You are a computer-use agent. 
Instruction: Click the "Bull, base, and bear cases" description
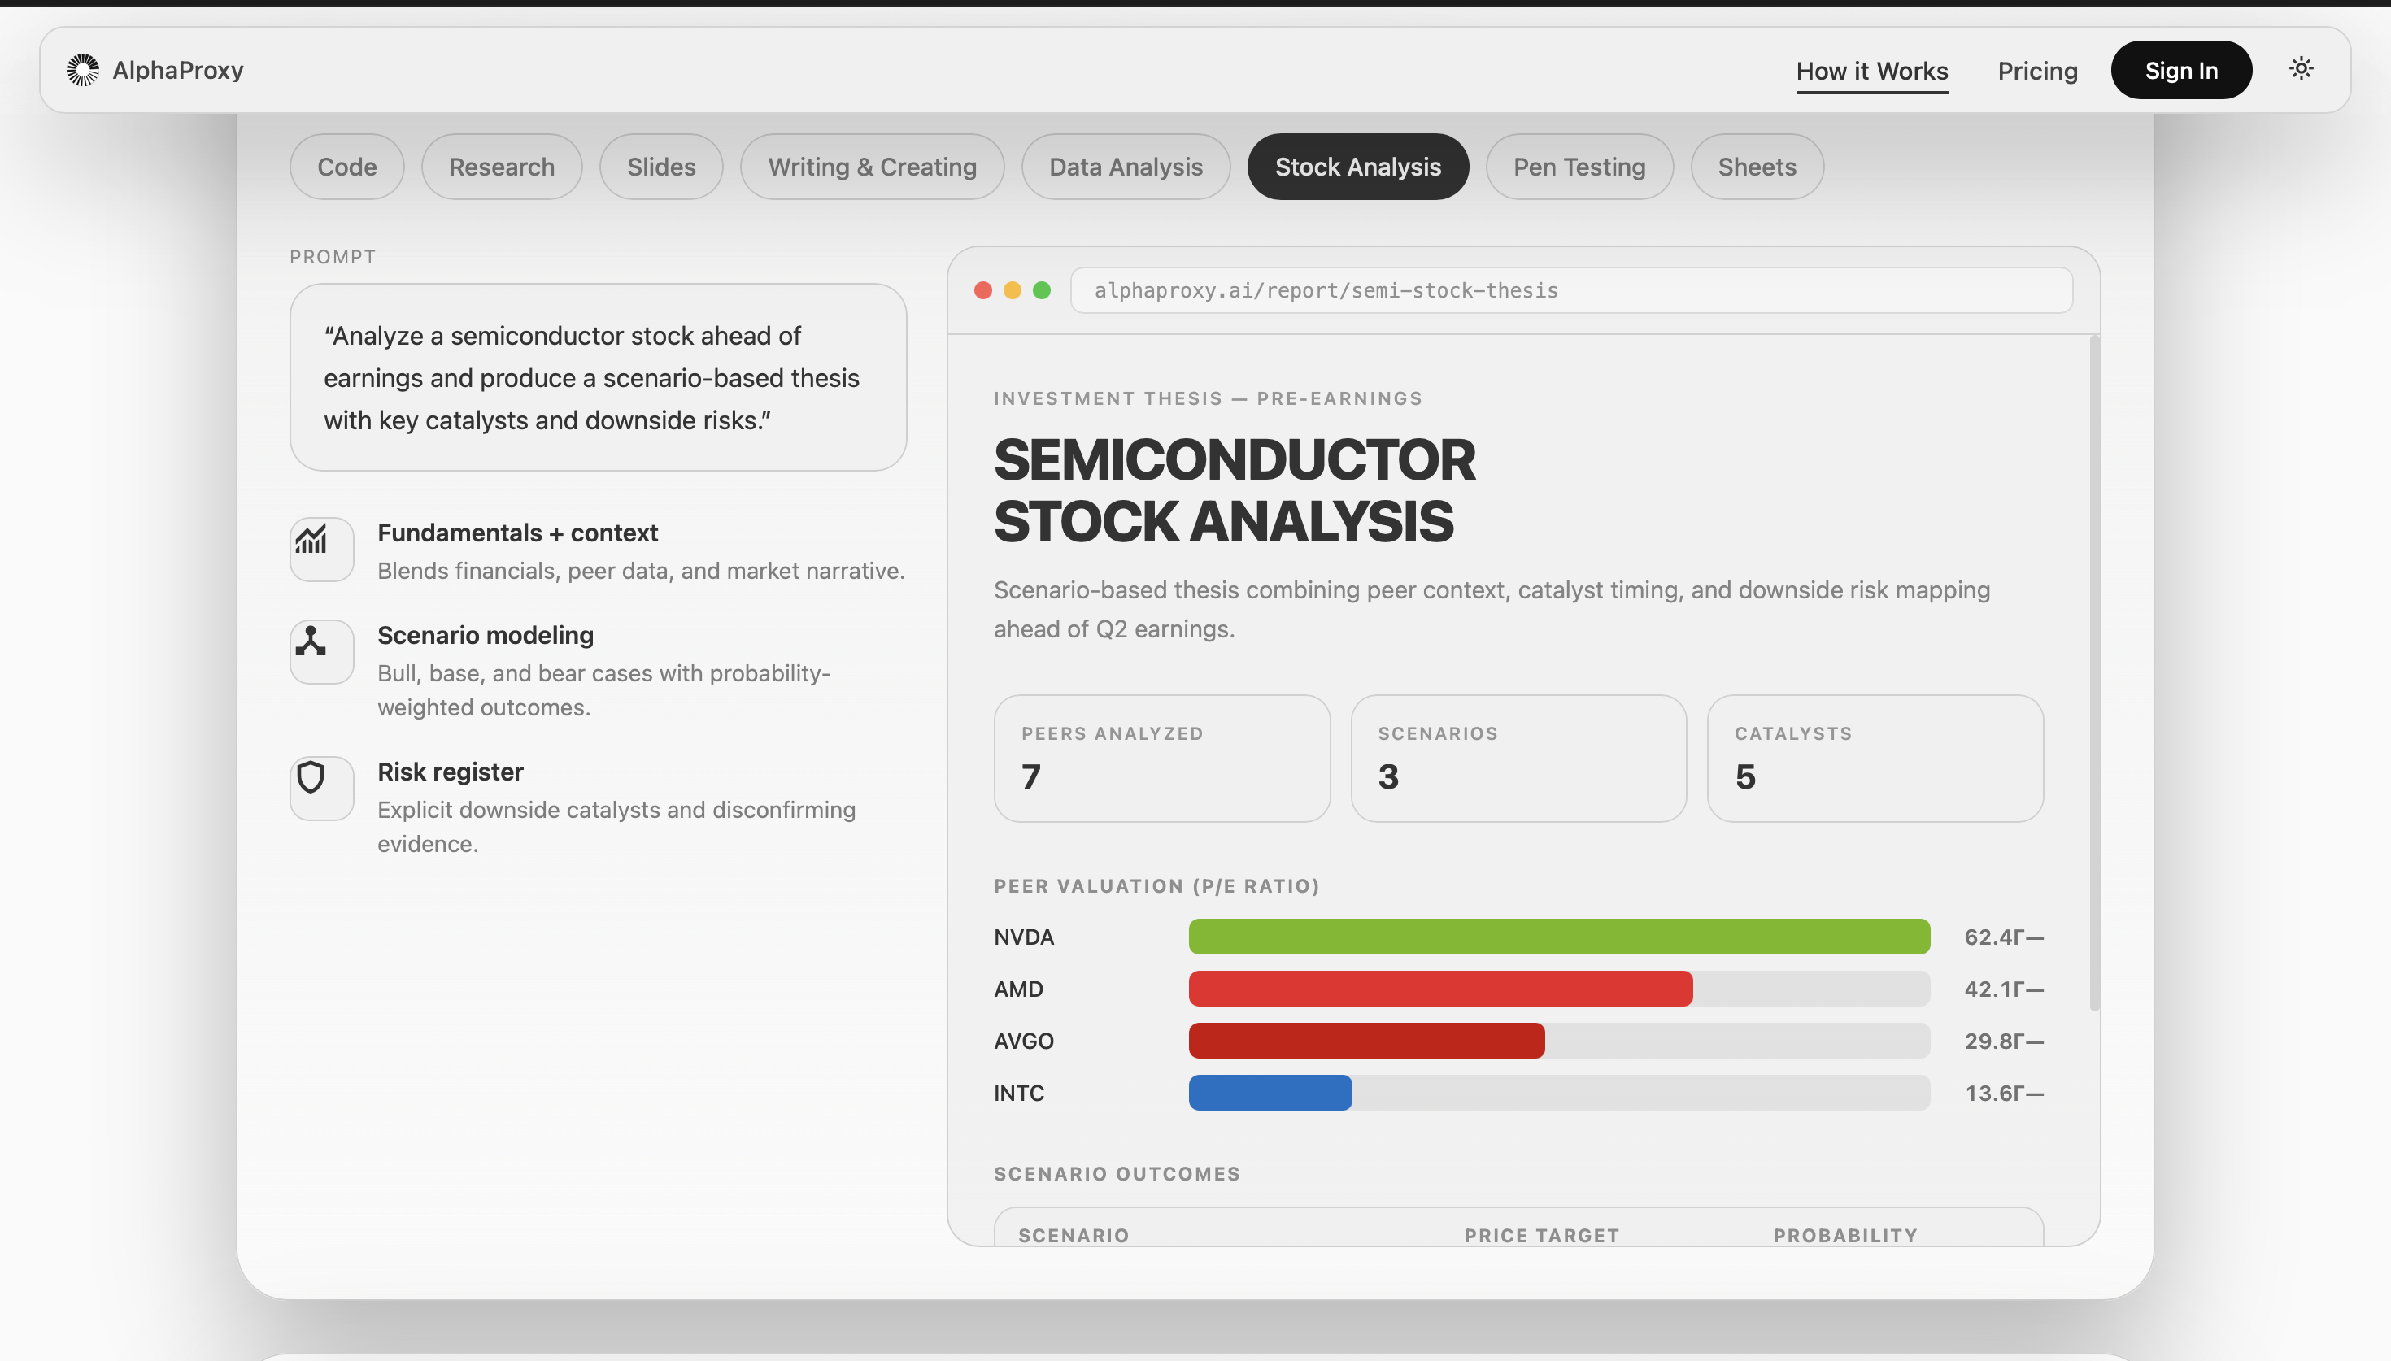tap(603, 691)
